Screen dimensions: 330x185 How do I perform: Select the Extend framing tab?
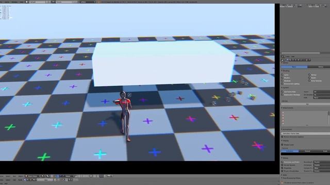(x=307, y=151)
